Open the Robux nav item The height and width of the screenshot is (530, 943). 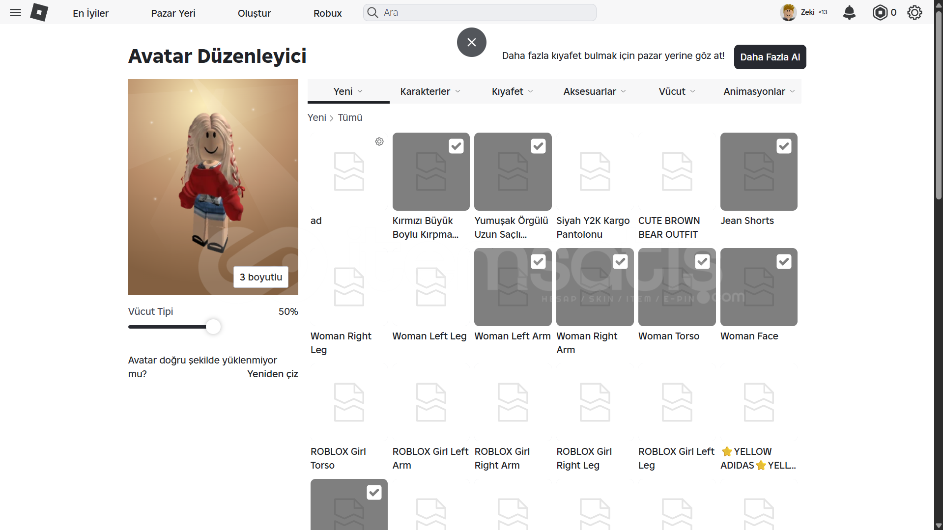coord(327,13)
